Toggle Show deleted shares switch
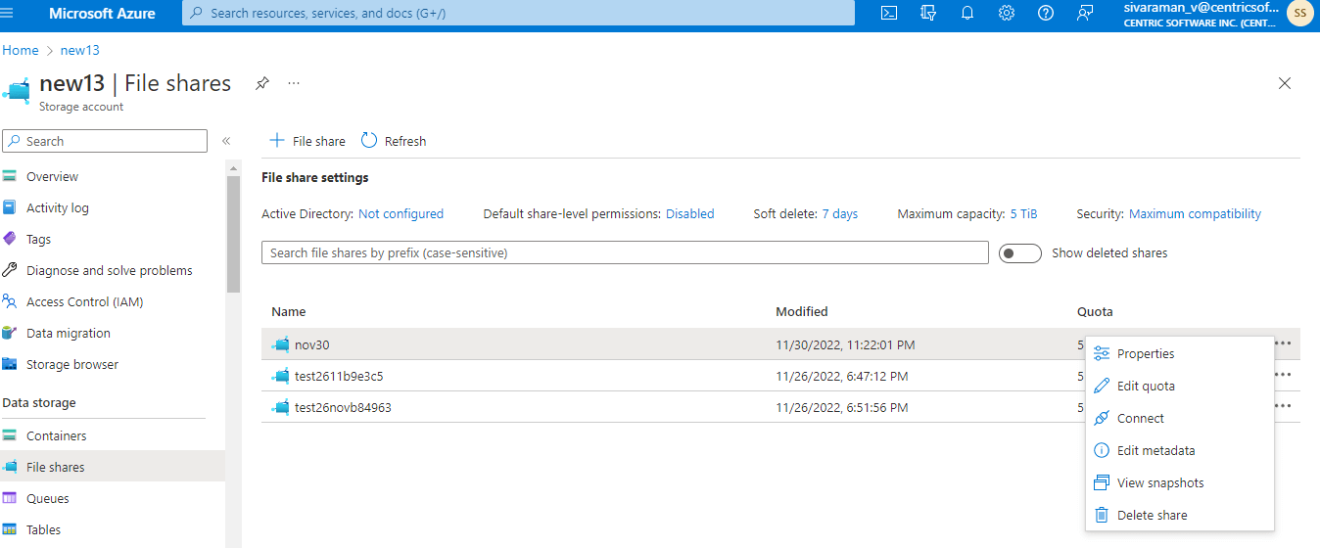 [1018, 253]
